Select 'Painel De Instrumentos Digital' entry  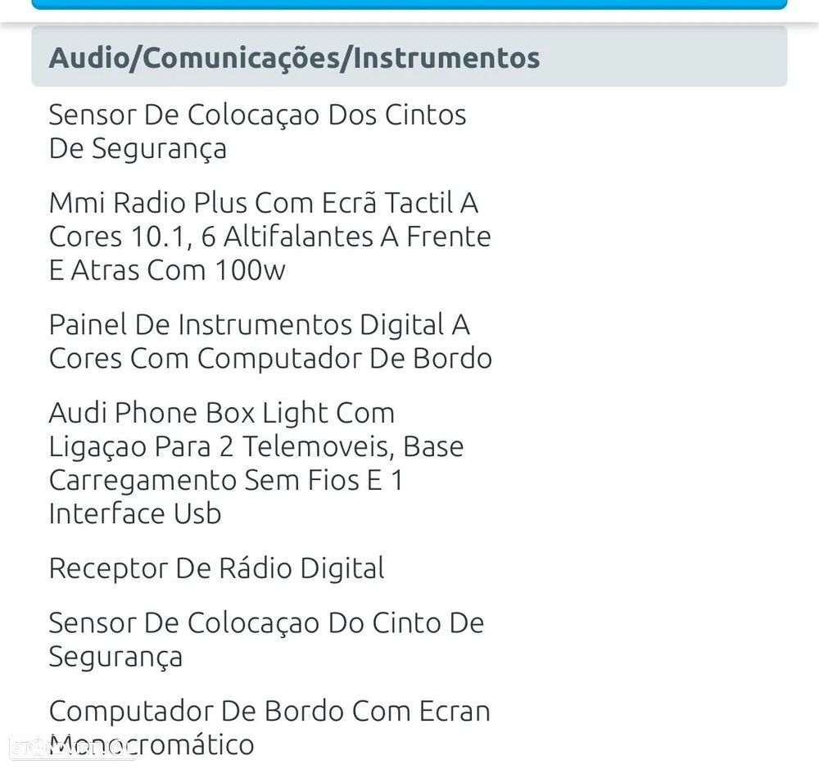[259, 325]
